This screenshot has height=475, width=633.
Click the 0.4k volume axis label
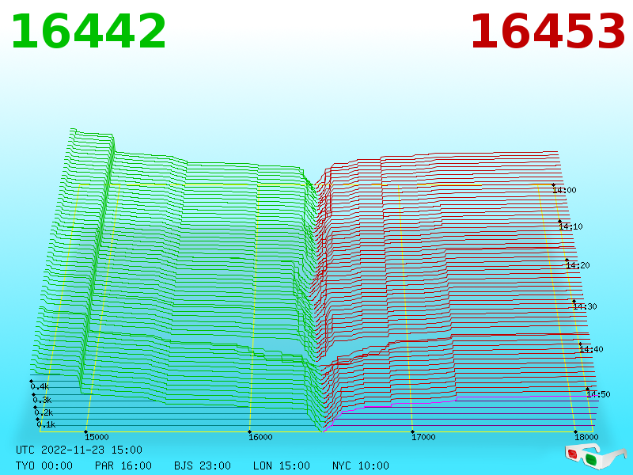40,386
